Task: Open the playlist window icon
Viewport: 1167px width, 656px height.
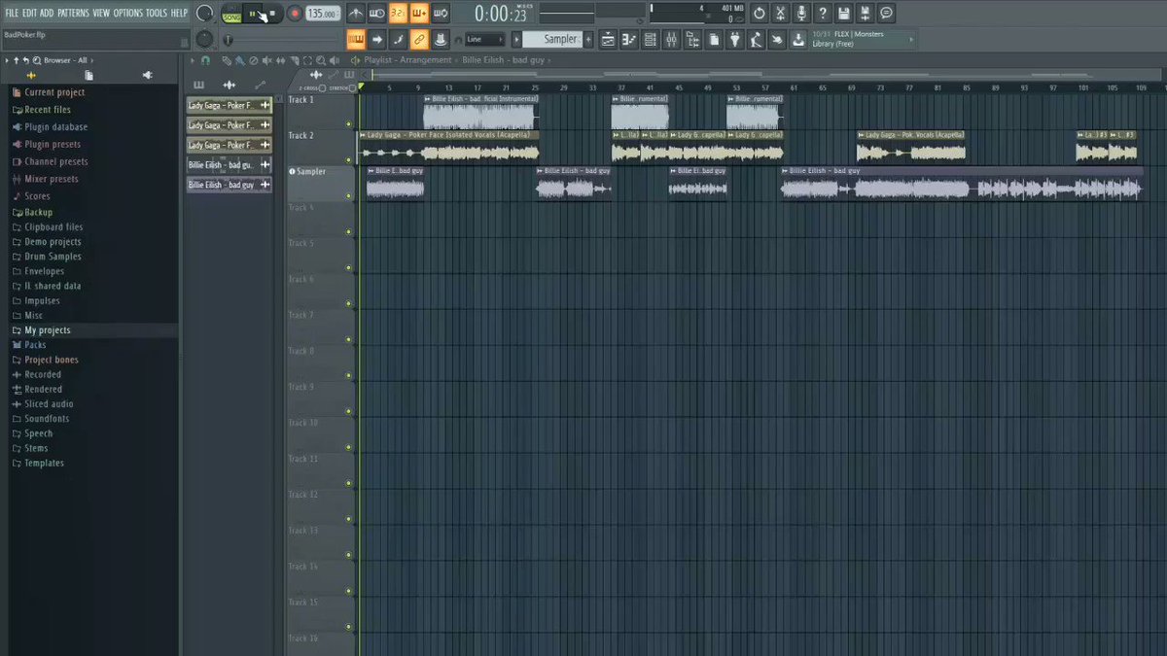Action: [608, 40]
